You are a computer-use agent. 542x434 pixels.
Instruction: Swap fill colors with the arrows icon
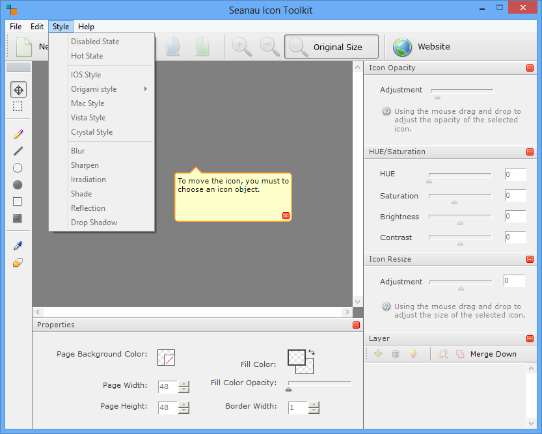coord(312,353)
